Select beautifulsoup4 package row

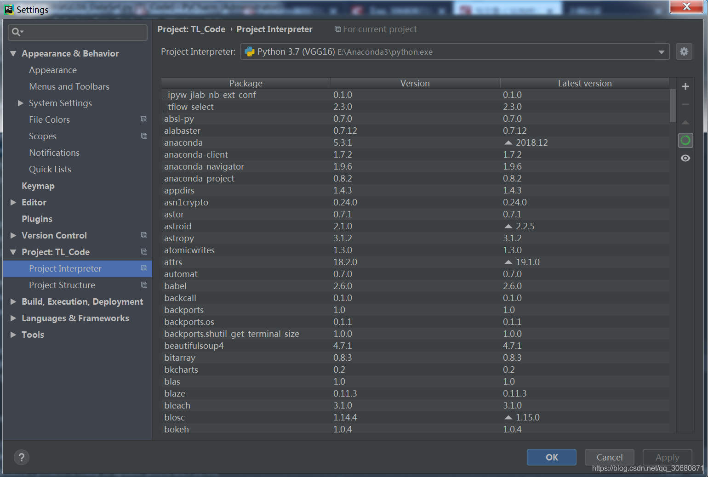point(416,346)
